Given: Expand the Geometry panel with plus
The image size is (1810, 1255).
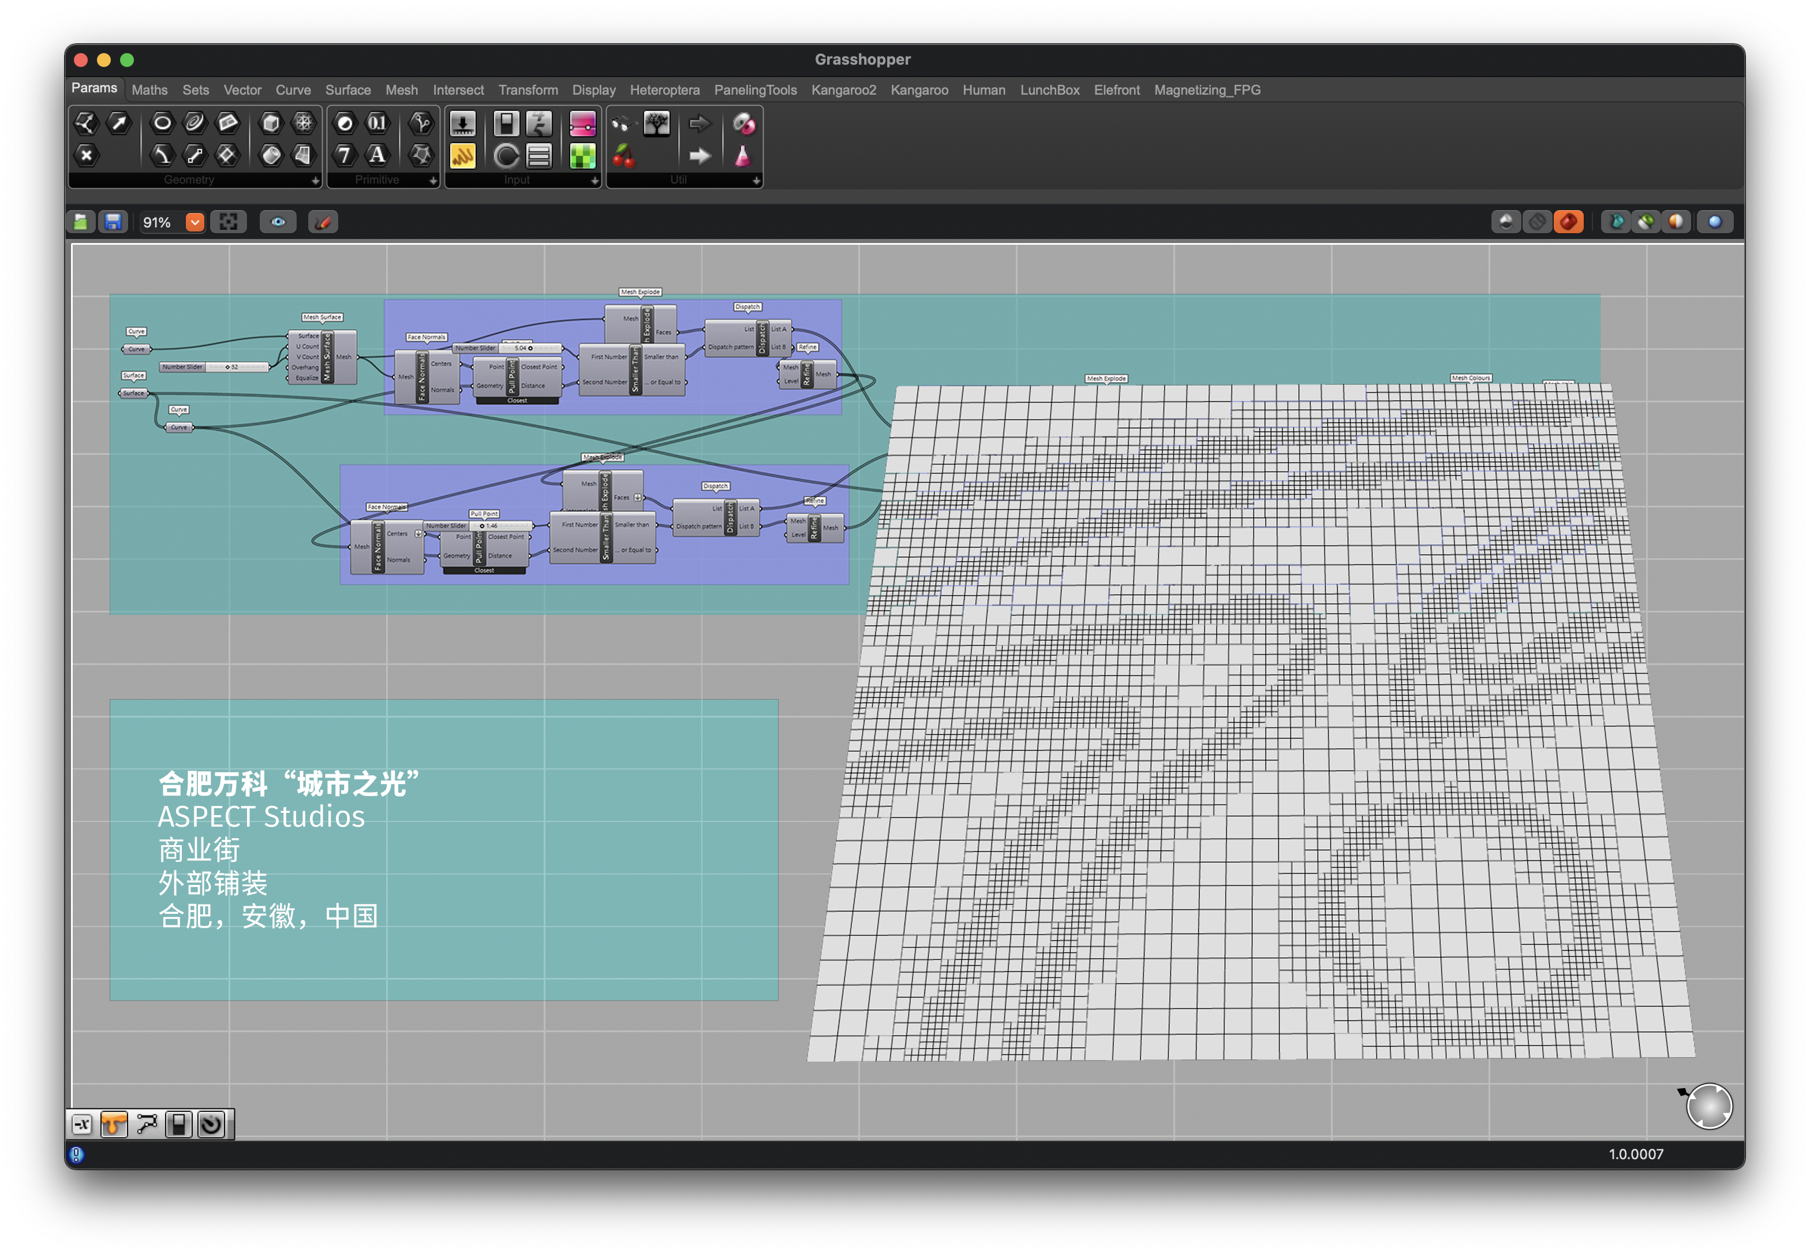Looking at the screenshot, I should point(315,181).
